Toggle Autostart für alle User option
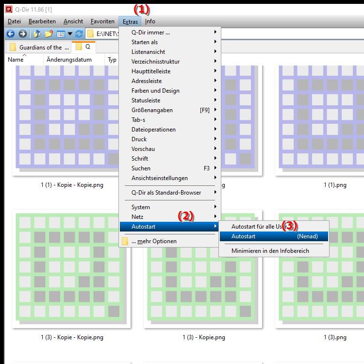Image resolution: width=364 pixels, height=364 pixels. coord(274,227)
